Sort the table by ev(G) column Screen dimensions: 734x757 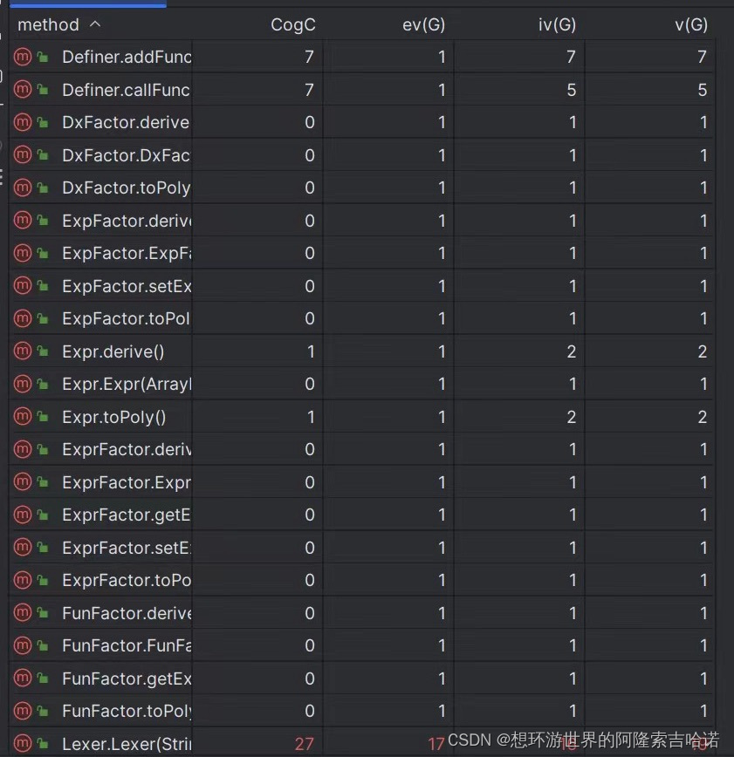click(423, 24)
